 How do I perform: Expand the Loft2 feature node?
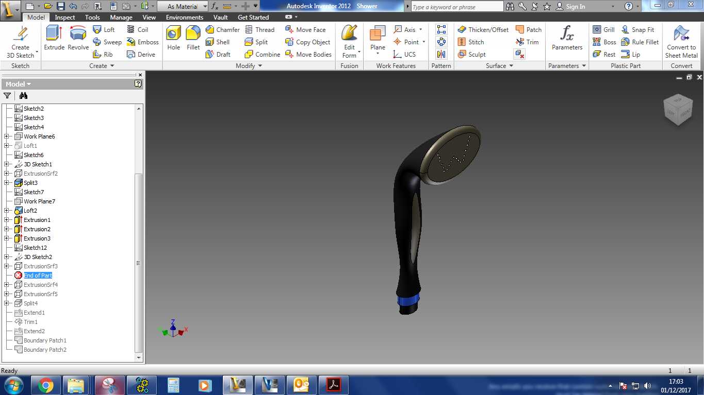tap(7, 211)
